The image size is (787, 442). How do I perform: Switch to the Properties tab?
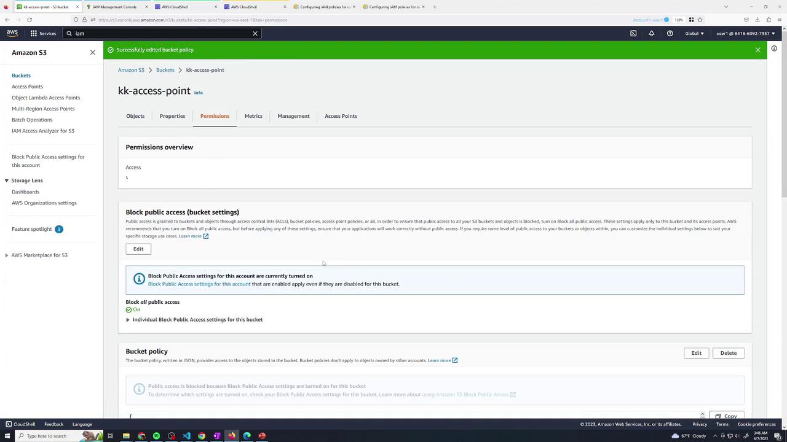[172, 116]
